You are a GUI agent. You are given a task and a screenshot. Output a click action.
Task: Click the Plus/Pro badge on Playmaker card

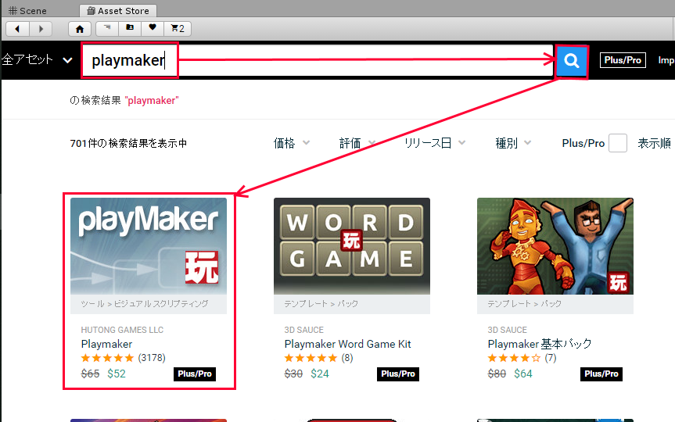tap(195, 374)
